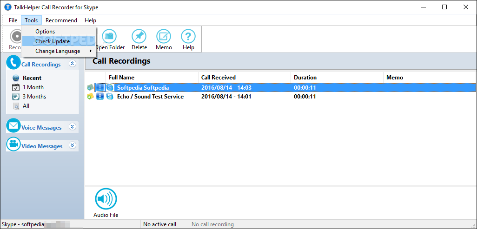The image size is (477, 229).
Task: Select the 1 Month filter
Action: click(x=33, y=87)
